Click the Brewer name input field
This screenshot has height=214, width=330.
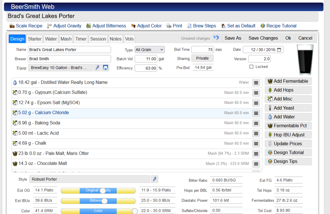coord(70,59)
